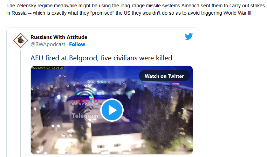Image resolution: width=267 pixels, height=157 pixels.
Task: Click the Watch on Twitter button
Action: 164,76
